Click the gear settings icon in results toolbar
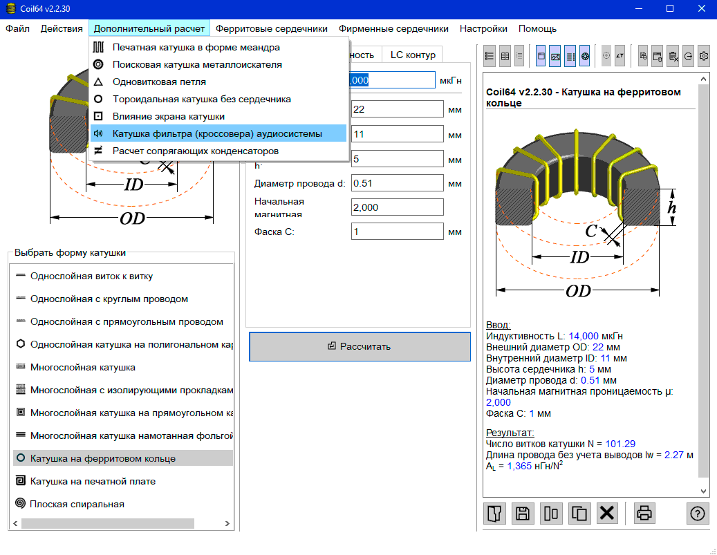Screen dimensions: 717x555 click(x=704, y=56)
